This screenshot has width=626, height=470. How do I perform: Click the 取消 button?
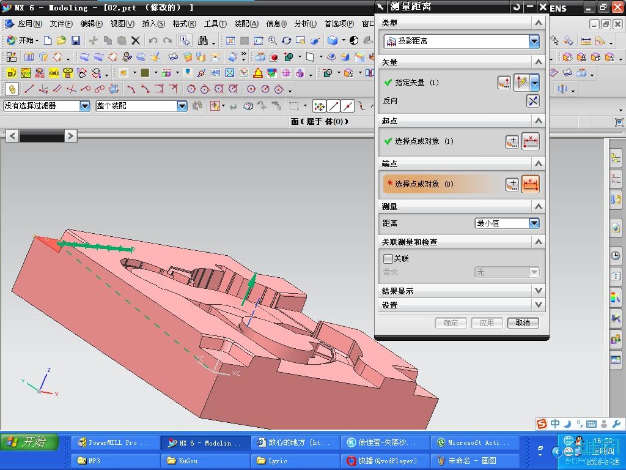point(523,323)
